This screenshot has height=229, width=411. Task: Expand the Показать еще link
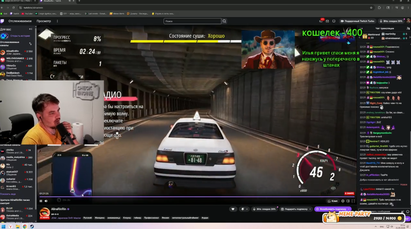(x=8, y=194)
